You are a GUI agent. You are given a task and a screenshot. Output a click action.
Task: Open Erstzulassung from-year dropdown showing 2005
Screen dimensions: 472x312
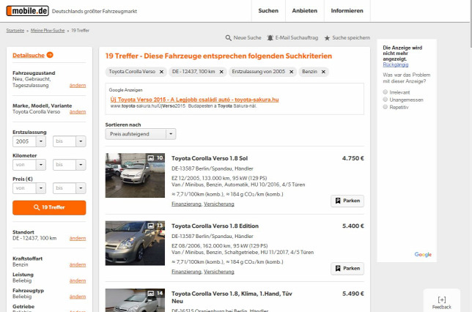coord(29,141)
